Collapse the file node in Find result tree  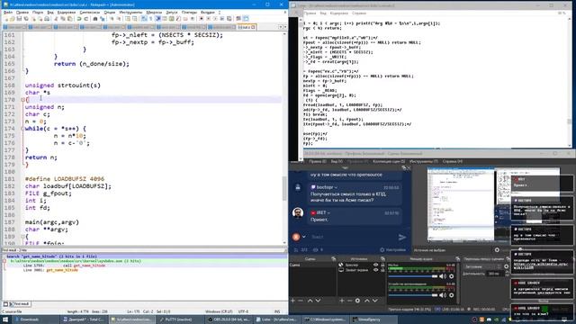point(4,261)
